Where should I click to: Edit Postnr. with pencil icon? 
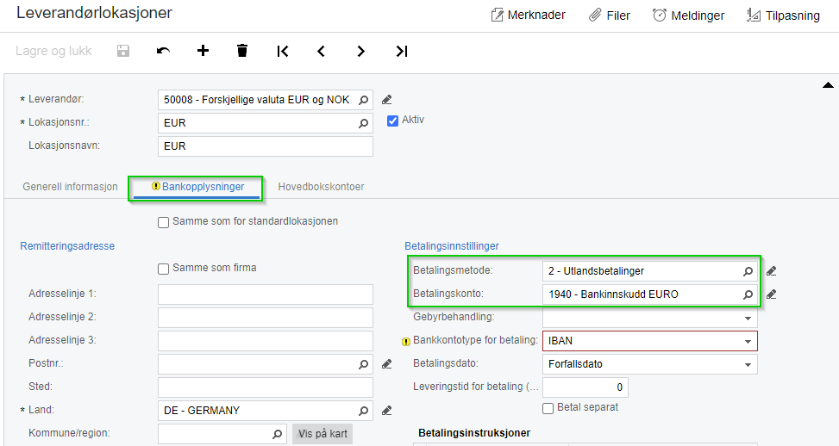click(387, 364)
